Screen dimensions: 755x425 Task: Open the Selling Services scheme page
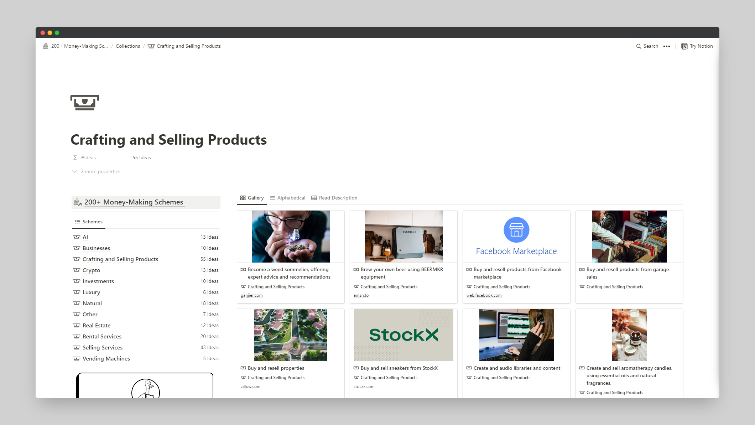click(x=103, y=347)
